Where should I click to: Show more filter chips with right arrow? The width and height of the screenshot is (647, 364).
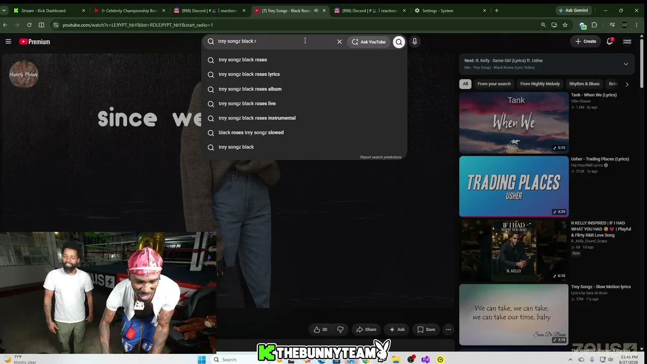pyautogui.click(x=627, y=84)
